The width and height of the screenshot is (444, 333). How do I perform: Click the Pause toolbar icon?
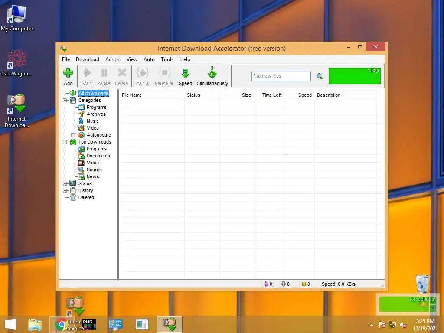tap(104, 73)
